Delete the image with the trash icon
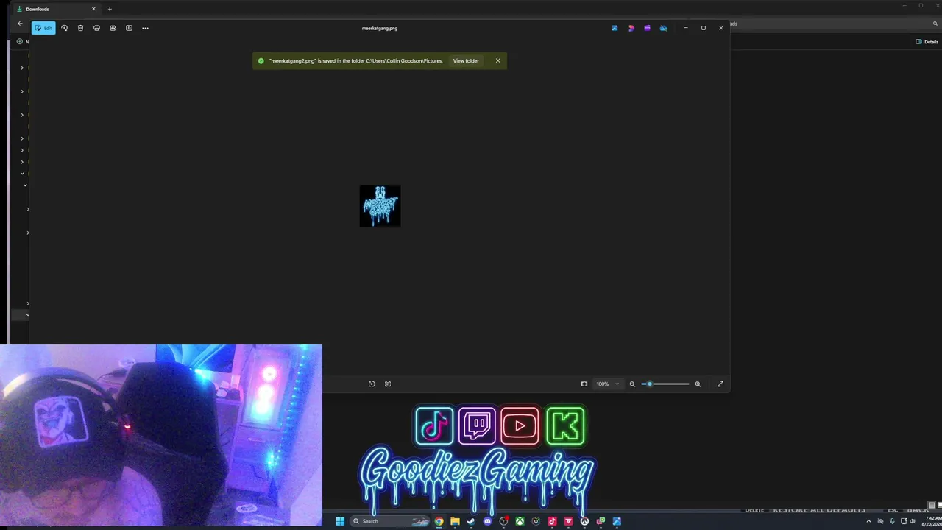The image size is (942, 530). [80, 28]
